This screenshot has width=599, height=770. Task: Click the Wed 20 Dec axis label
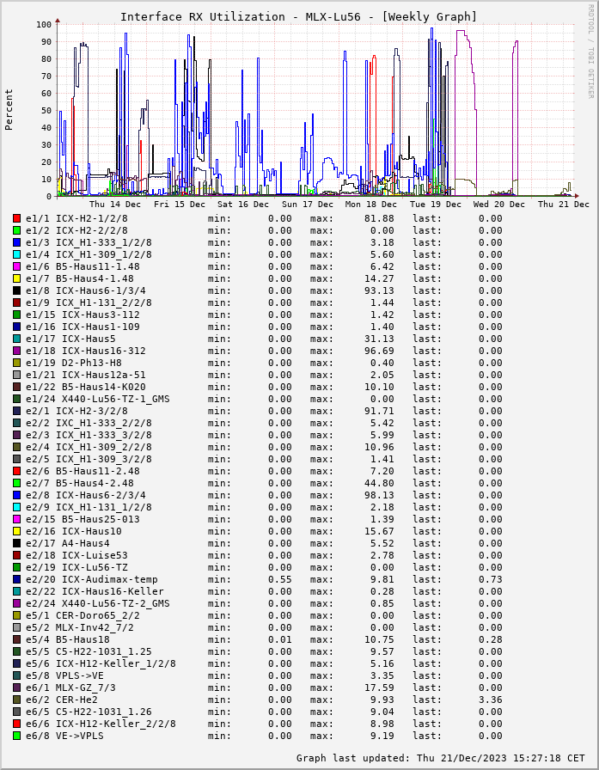pos(499,205)
